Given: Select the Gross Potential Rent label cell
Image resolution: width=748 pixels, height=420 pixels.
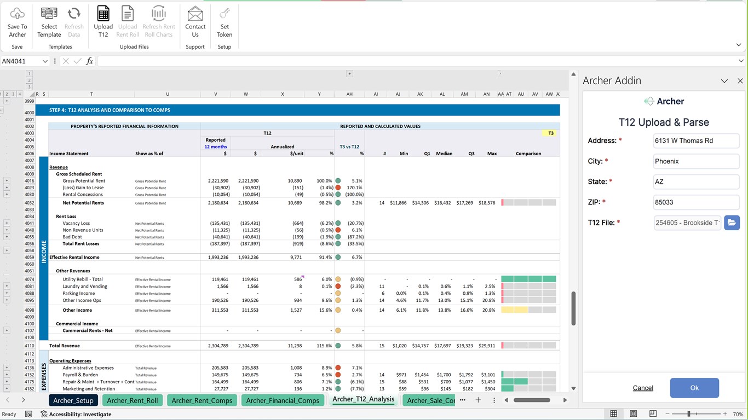Looking at the screenshot, I should point(84,181).
